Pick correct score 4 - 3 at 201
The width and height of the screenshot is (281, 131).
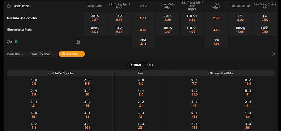tap(87, 126)
